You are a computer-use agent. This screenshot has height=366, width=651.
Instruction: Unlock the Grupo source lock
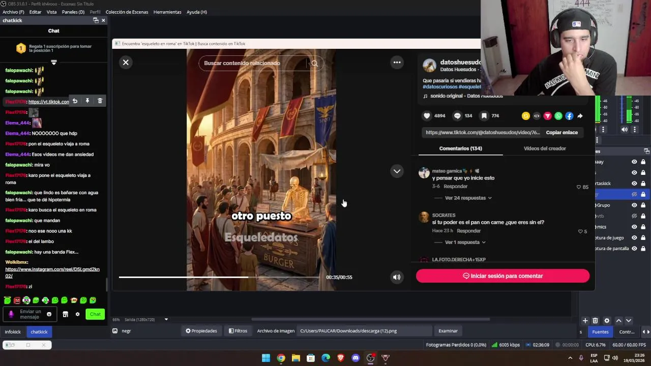pyautogui.click(x=643, y=205)
